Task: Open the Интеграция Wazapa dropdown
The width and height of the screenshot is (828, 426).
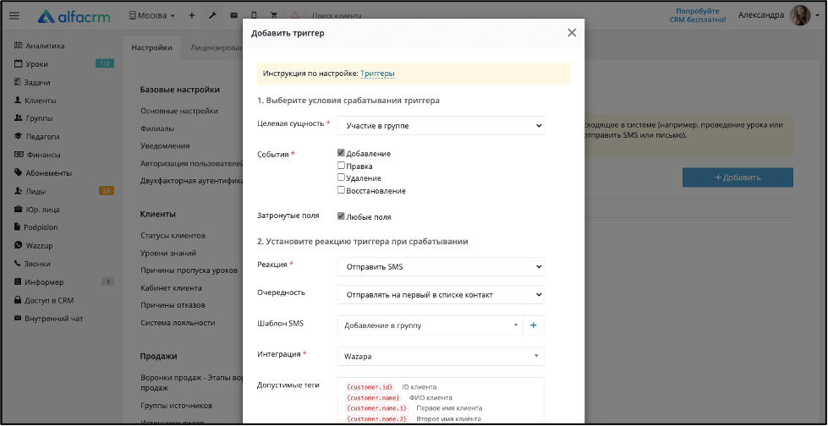Action: (x=441, y=357)
